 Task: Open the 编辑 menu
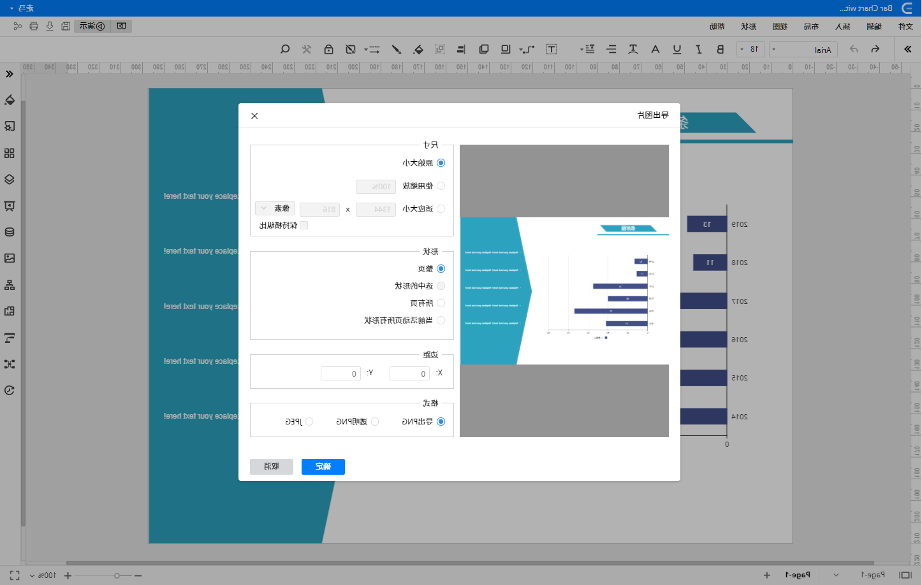pos(874,26)
